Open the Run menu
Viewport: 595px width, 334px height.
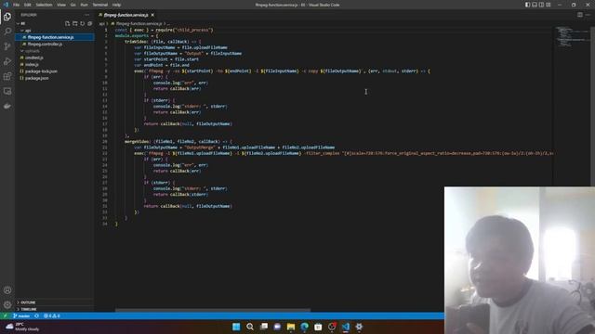click(85, 5)
